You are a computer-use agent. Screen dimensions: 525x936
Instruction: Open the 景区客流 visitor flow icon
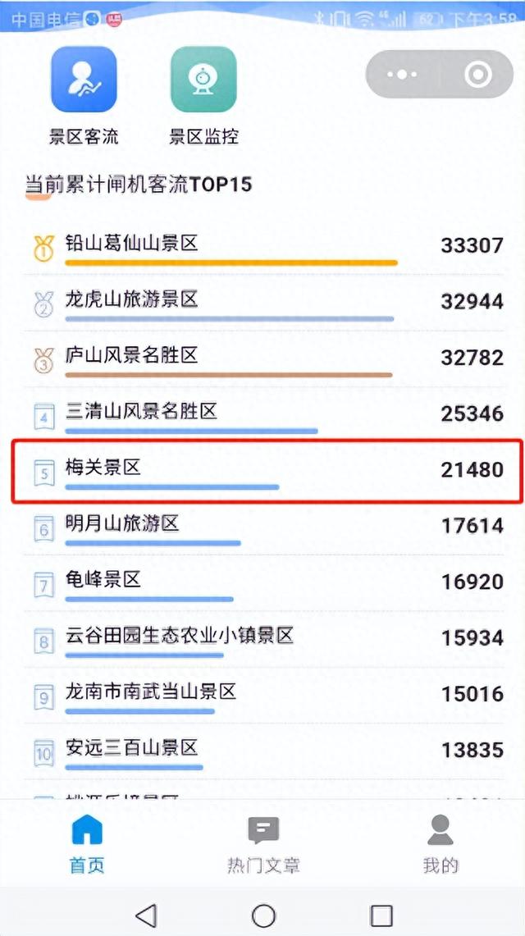(84, 80)
